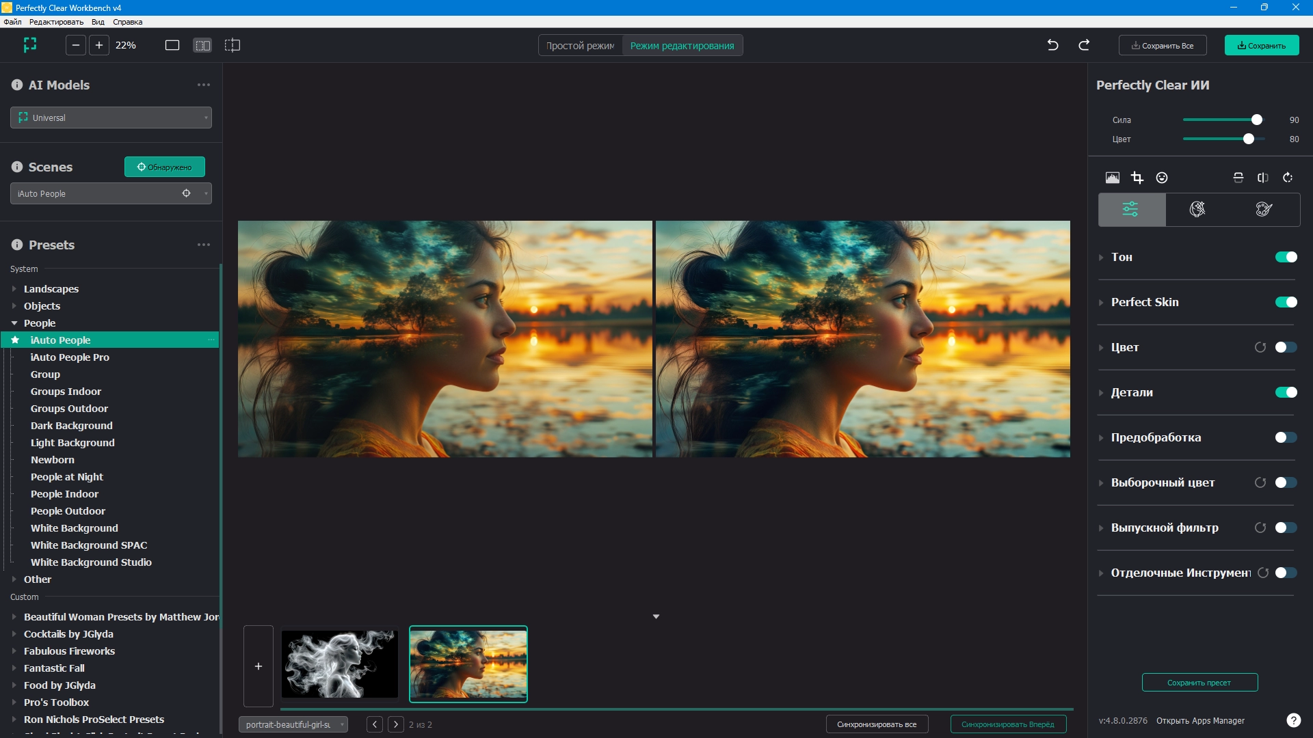Open the help question mark icon
1313x738 pixels.
[1293, 720]
